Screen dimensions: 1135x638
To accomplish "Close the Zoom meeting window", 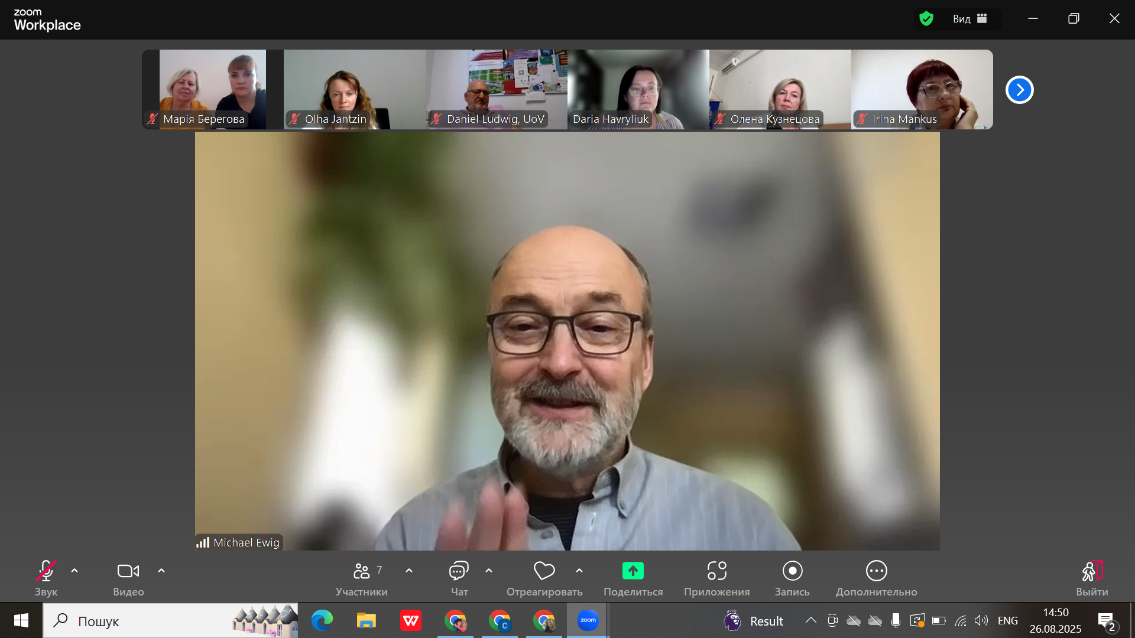I will click(x=1114, y=18).
